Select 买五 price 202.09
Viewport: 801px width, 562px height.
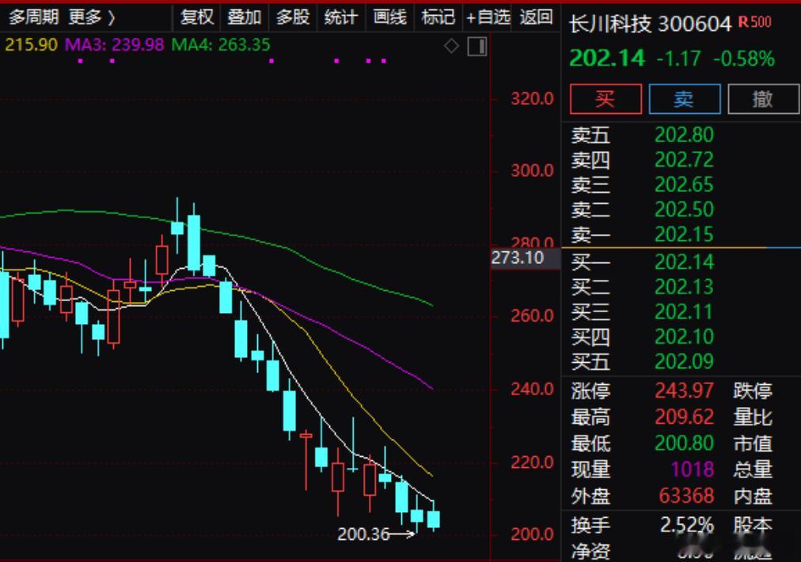pyautogui.click(x=684, y=362)
